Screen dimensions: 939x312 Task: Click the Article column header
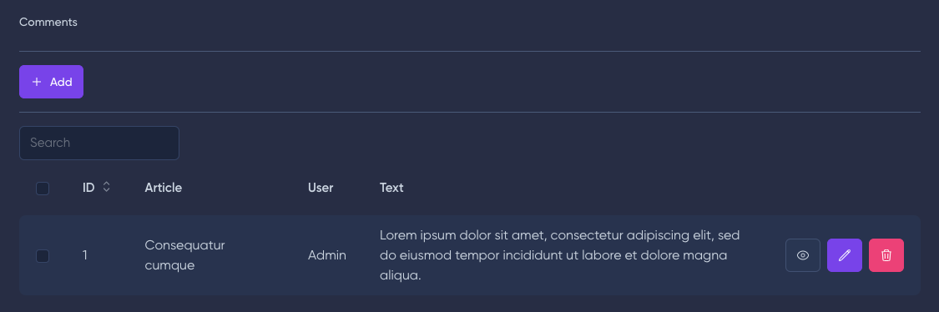[163, 188]
